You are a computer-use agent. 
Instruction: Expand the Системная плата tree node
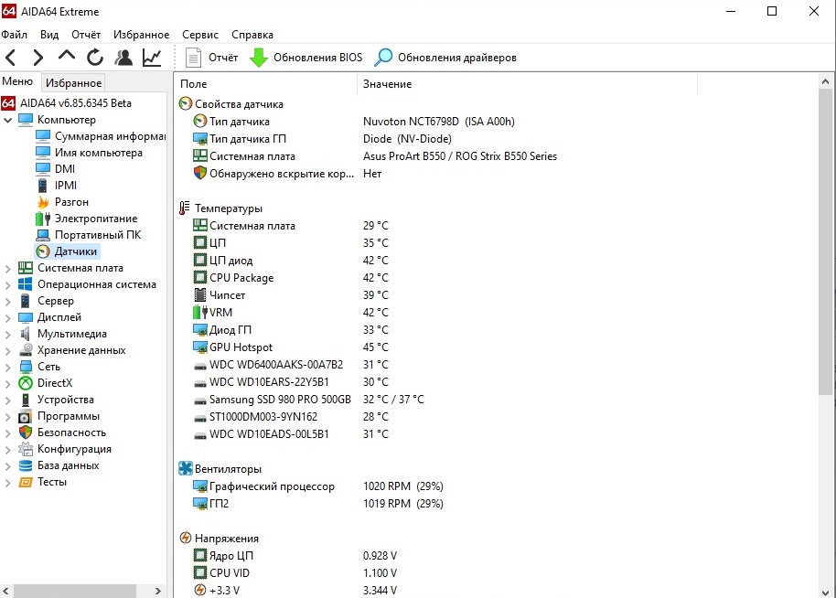point(7,269)
